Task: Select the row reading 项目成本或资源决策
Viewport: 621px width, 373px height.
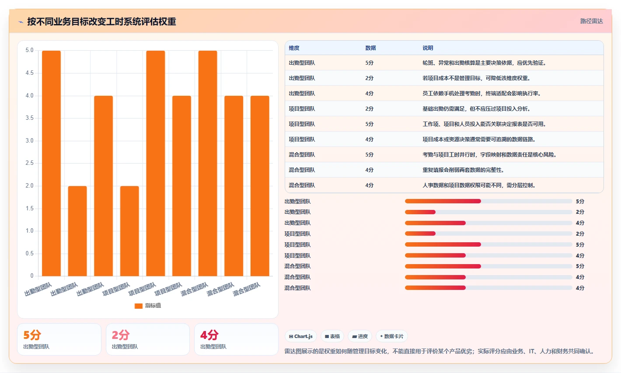Action: click(444, 139)
